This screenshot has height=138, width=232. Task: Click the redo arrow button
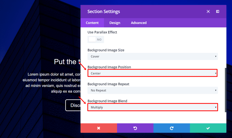[172, 128]
